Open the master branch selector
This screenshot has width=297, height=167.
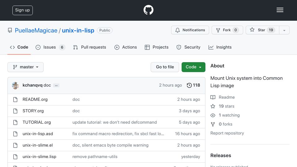click(x=26, y=67)
